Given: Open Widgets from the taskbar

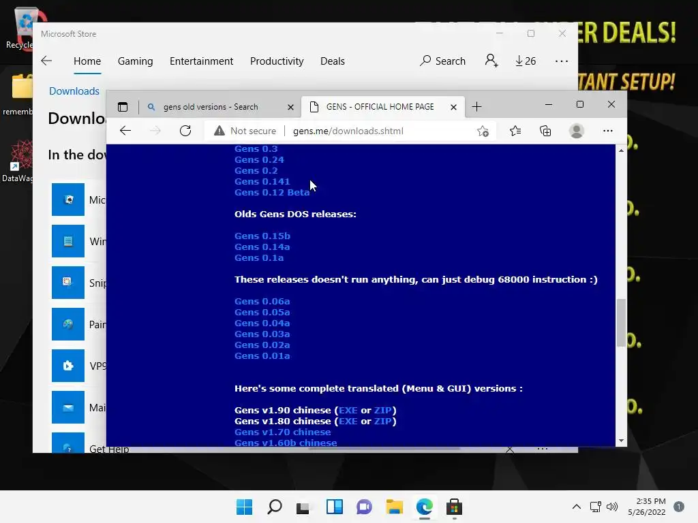Looking at the screenshot, I should coord(334,507).
